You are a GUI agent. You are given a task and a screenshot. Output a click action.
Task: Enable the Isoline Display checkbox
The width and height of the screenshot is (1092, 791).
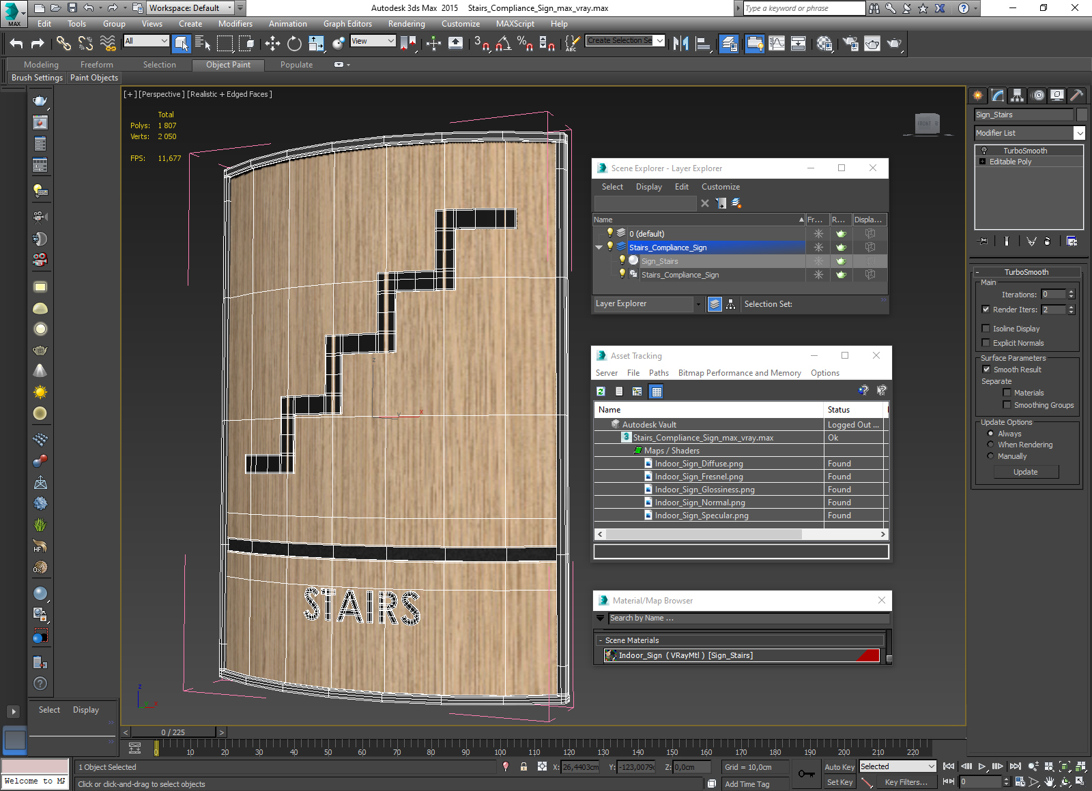point(986,328)
